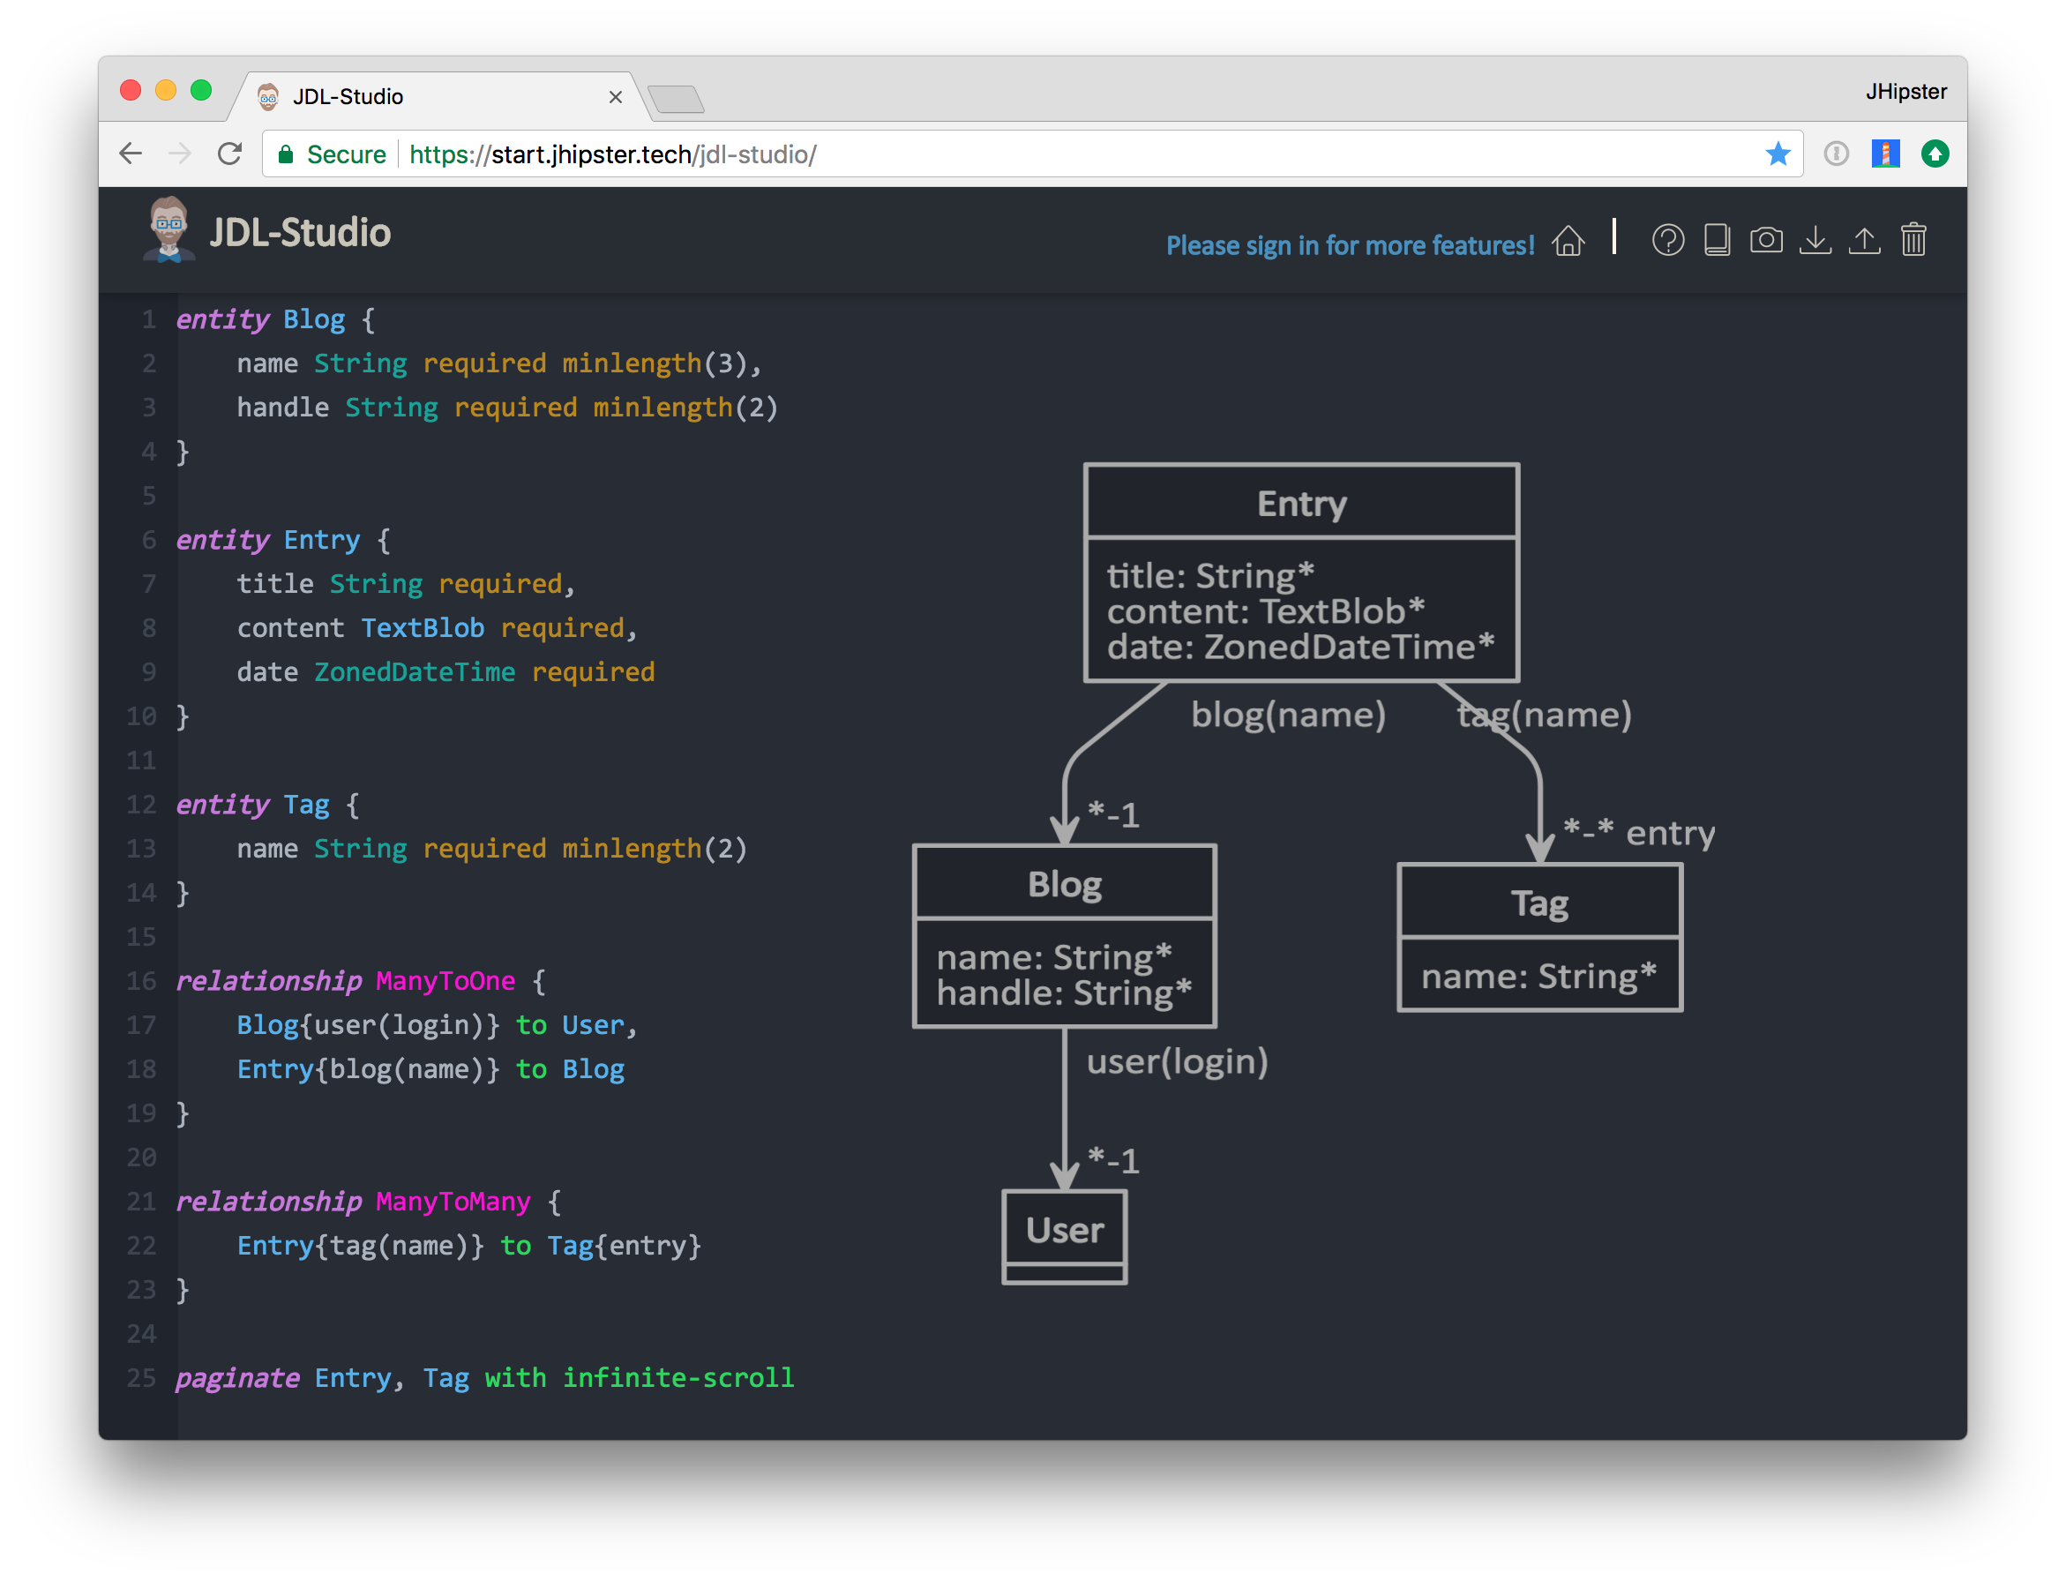
Task: Click the home icon in header
Action: [x=1568, y=241]
